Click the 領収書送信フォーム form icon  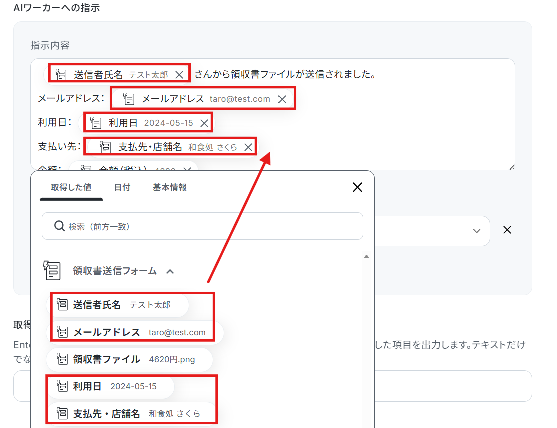[52, 270]
